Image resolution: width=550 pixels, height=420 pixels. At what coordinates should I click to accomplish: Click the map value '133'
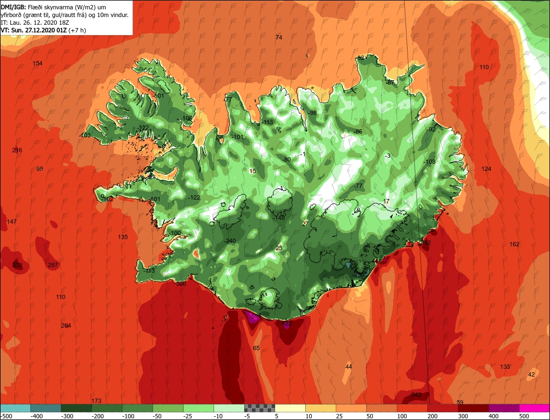point(505,367)
